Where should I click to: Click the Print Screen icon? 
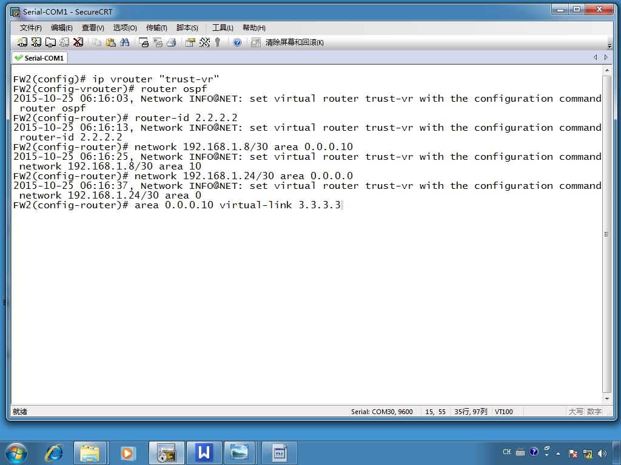(144, 42)
